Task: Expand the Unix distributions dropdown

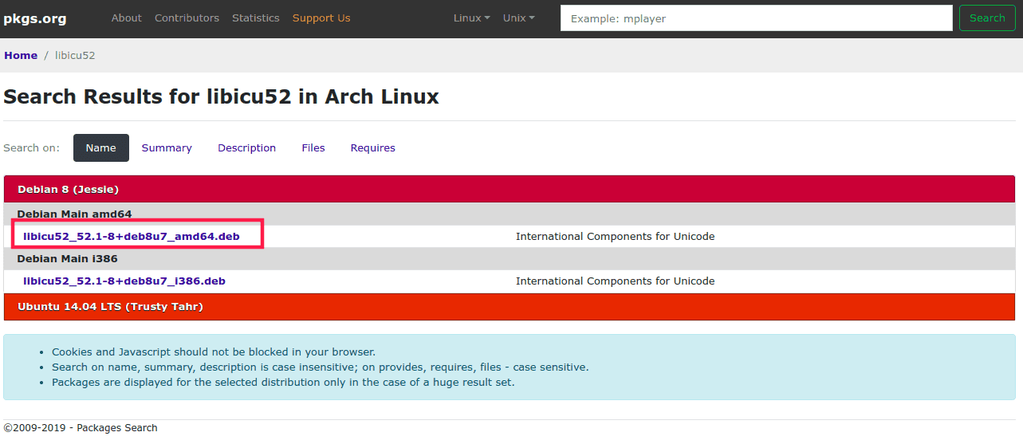Action: pyautogui.click(x=518, y=18)
